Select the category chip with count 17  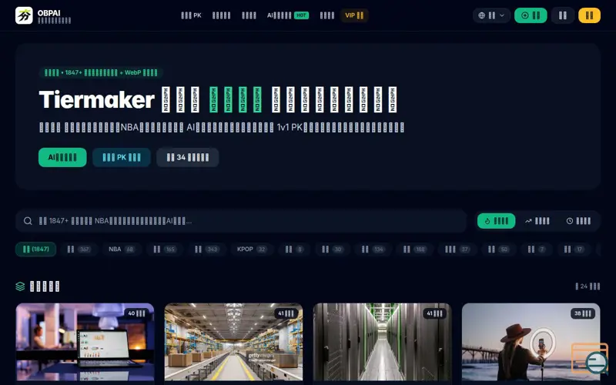574,249
